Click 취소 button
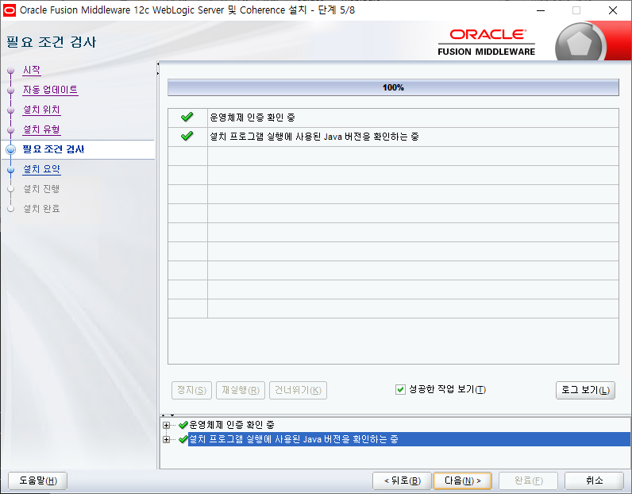The image size is (632, 494). (x=594, y=480)
